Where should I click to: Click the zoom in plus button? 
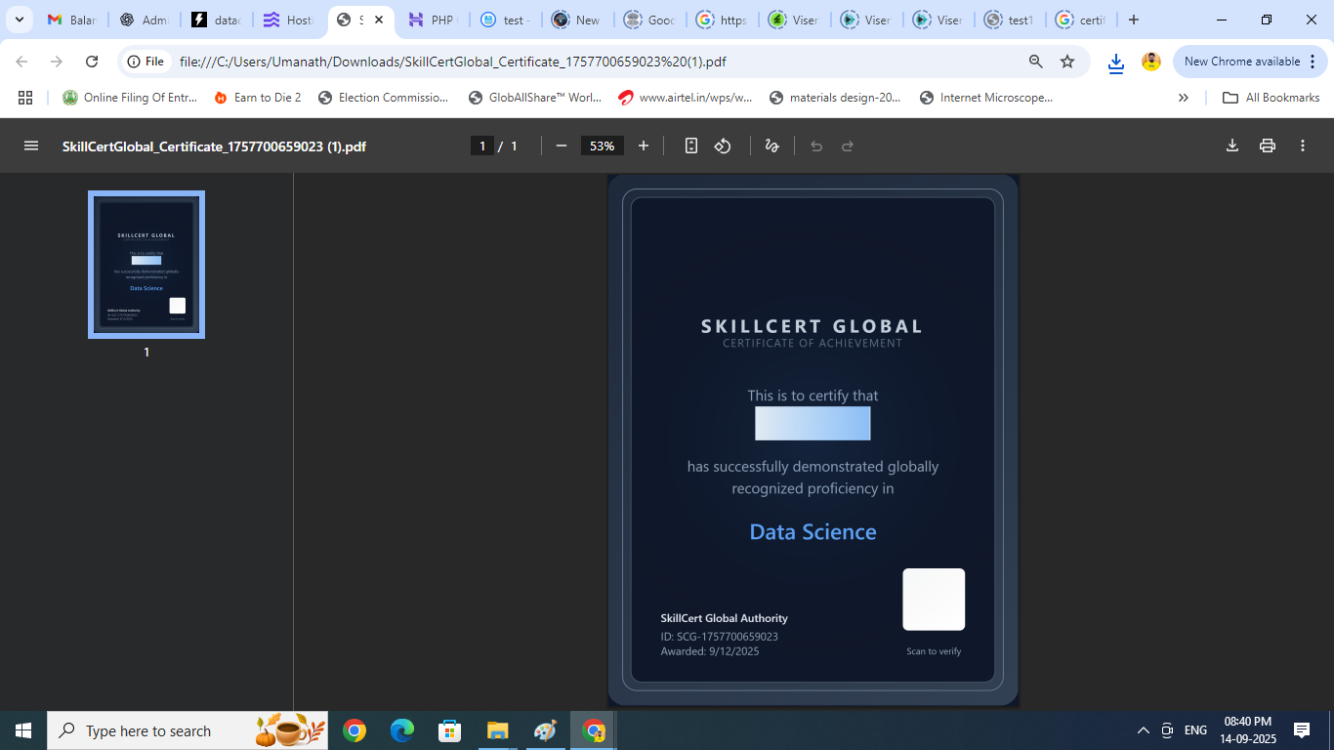pyautogui.click(x=644, y=146)
